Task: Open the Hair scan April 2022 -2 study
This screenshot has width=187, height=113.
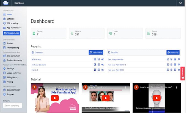Action: click(117, 65)
